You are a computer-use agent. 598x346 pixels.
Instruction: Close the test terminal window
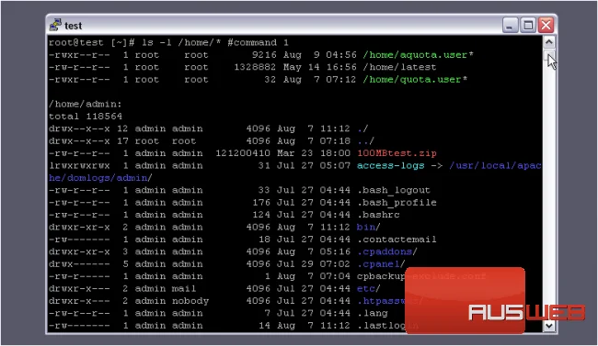pyautogui.click(x=546, y=25)
